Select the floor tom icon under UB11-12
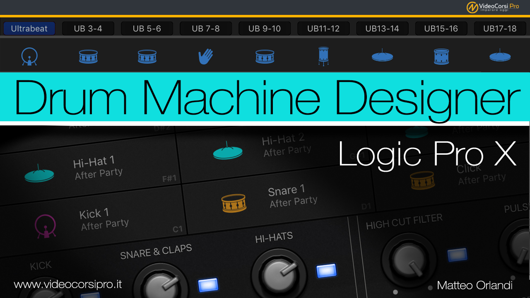This screenshot has width=530, height=298. tap(323, 56)
